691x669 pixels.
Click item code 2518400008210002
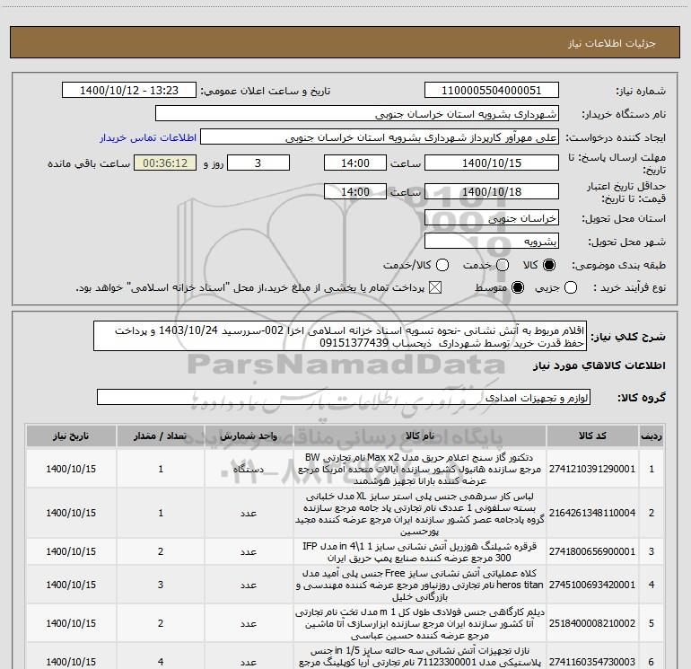pos(592,623)
